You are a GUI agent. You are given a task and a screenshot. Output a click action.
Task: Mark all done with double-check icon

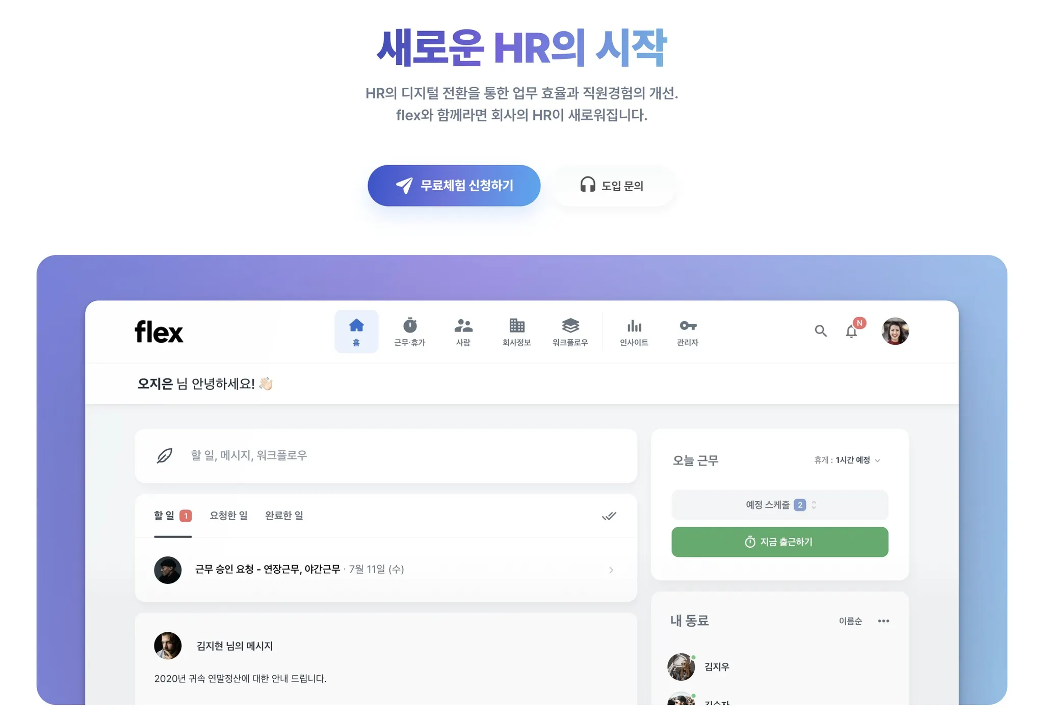tap(609, 516)
